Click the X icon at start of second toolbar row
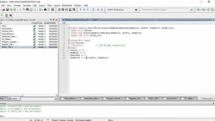The width and height of the screenshot is (215, 121). (x=2, y=15)
